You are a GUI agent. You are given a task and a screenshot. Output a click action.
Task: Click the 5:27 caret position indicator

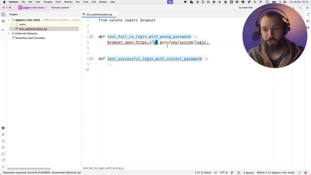pos(203,173)
